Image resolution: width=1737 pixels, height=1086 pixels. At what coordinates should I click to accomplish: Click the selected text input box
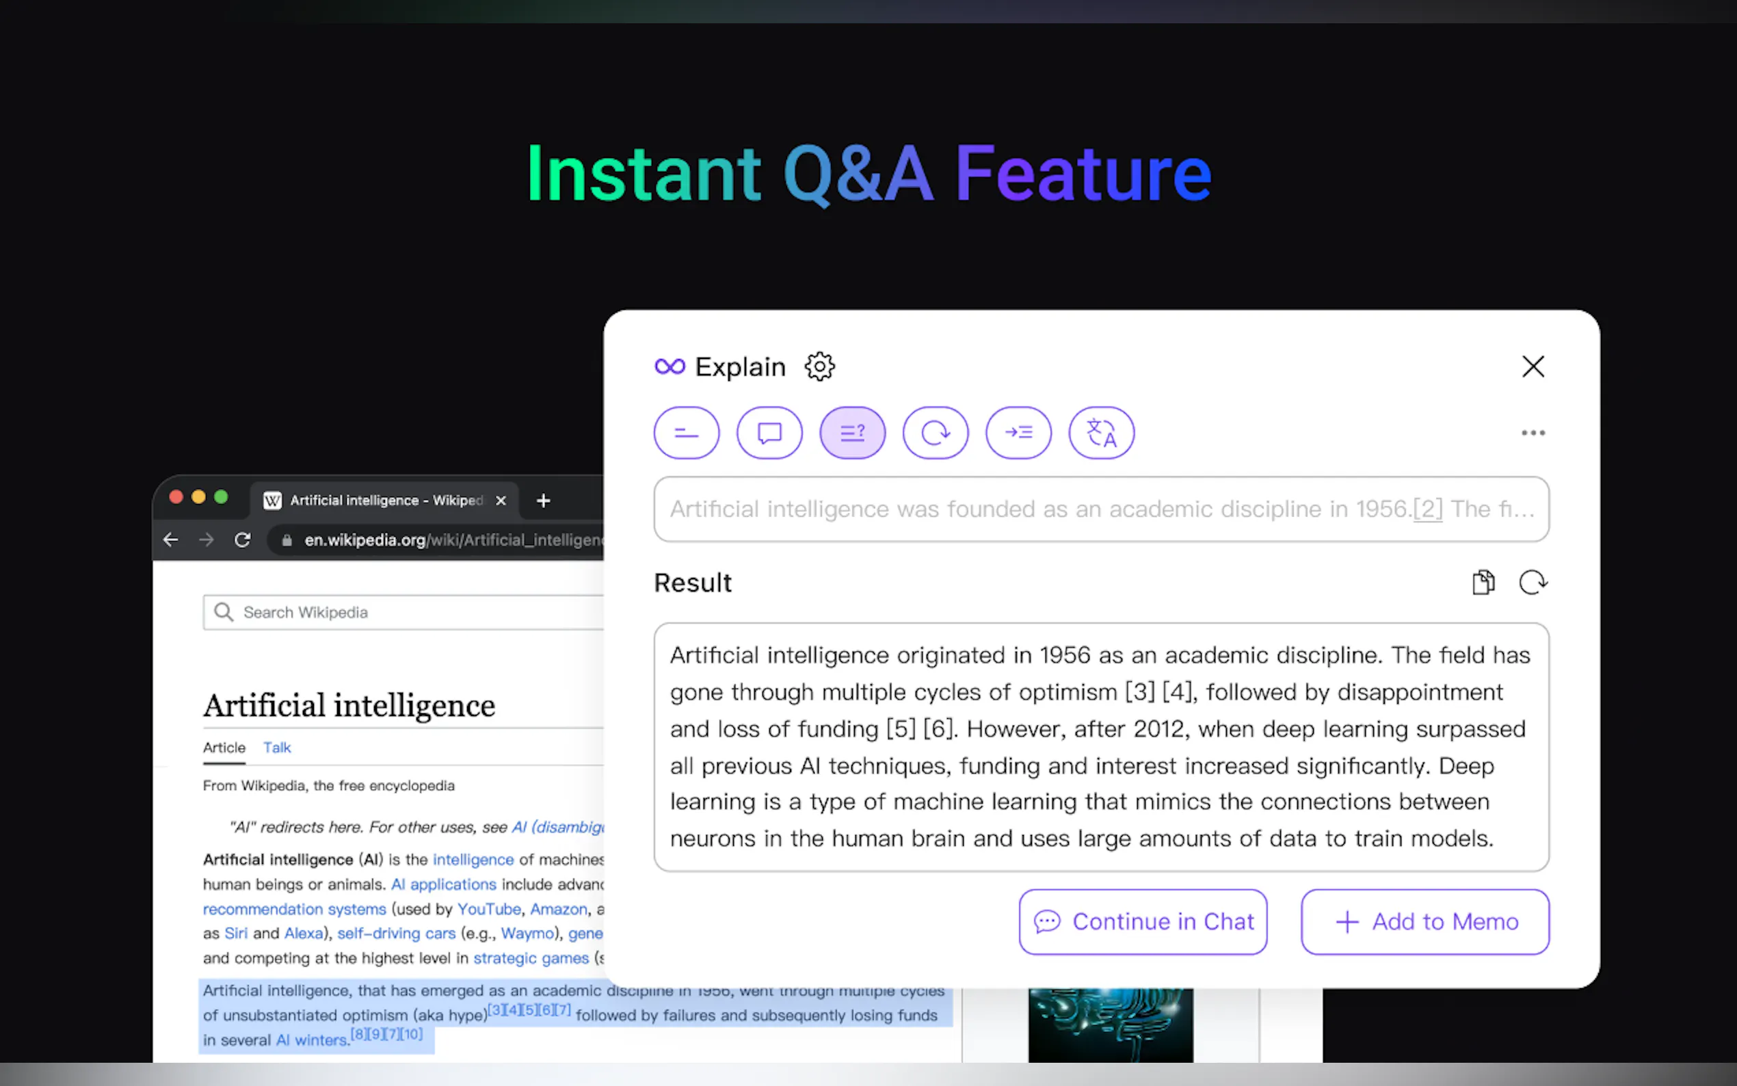click(1101, 509)
